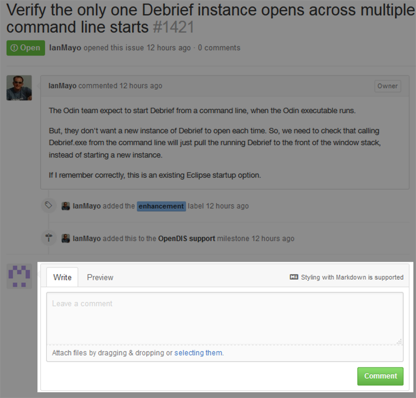Click the issue number #1421
Viewport: 416px width, 398px height.
coord(174,27)
